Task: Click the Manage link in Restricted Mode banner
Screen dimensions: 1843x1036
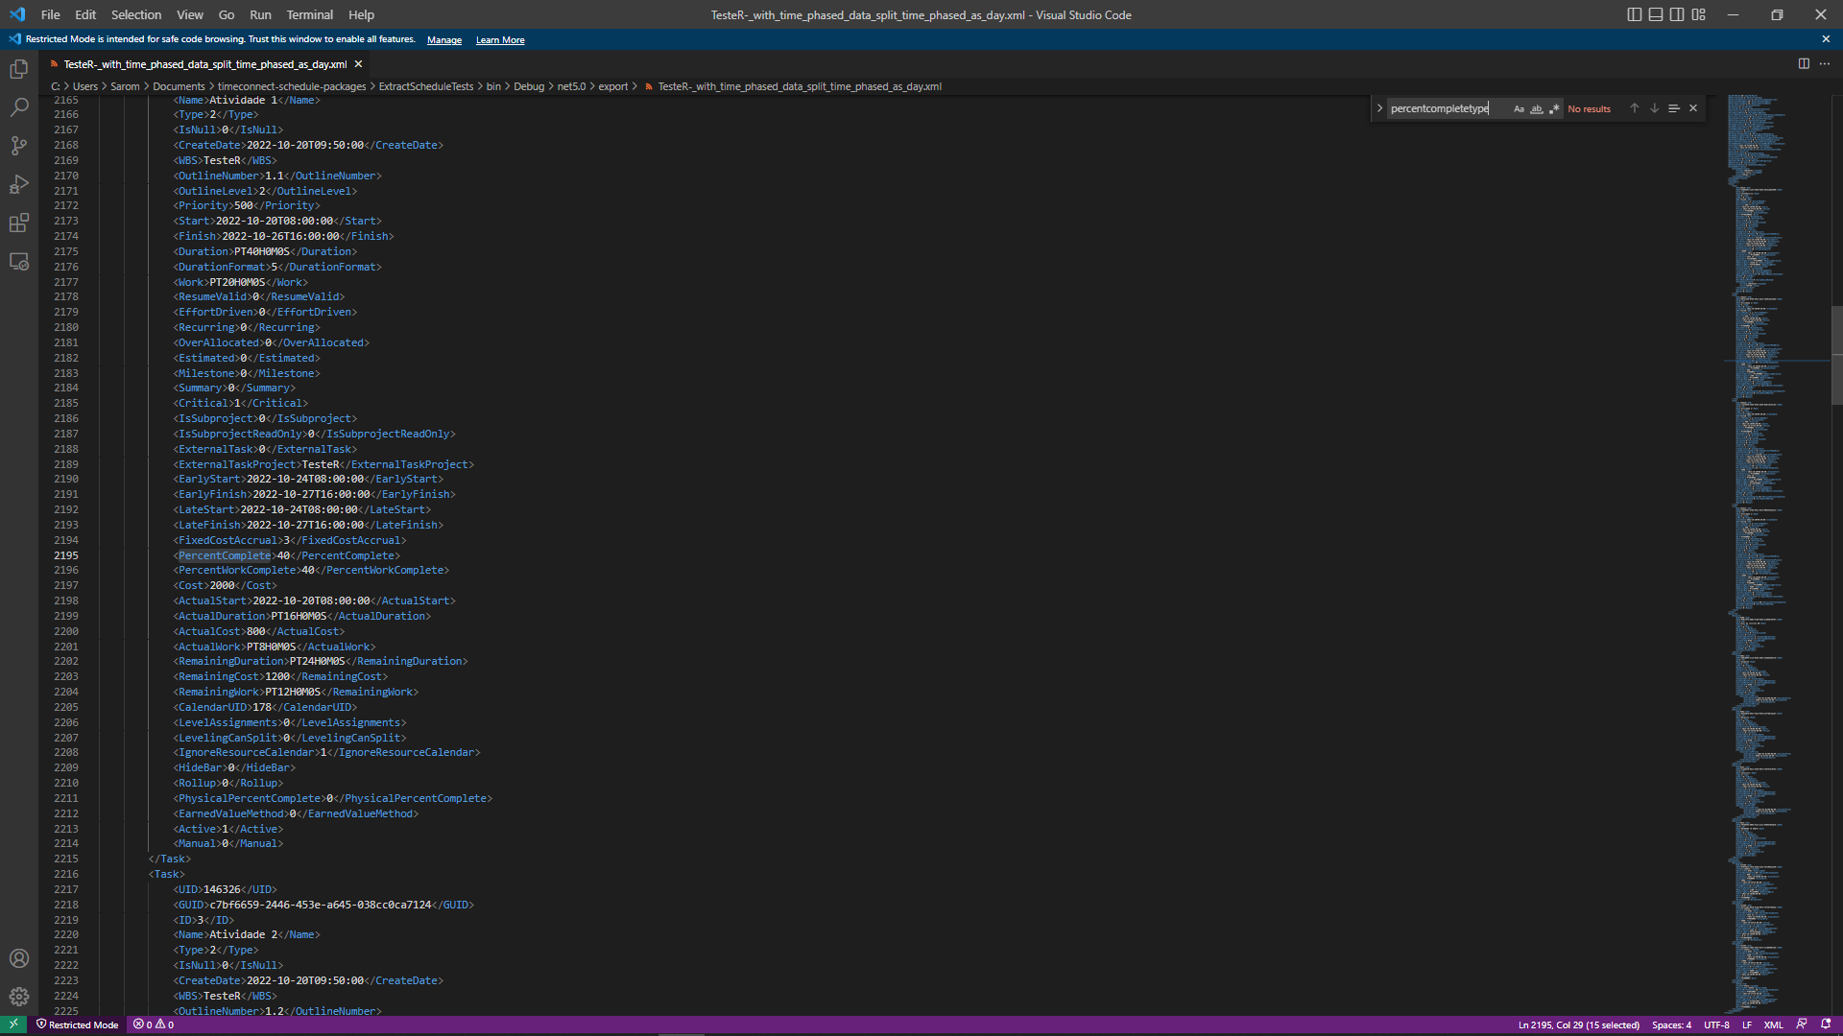Action: pos(443,40)
